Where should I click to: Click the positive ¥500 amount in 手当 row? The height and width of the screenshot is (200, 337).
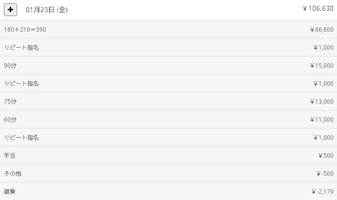(x=326, y=156)
